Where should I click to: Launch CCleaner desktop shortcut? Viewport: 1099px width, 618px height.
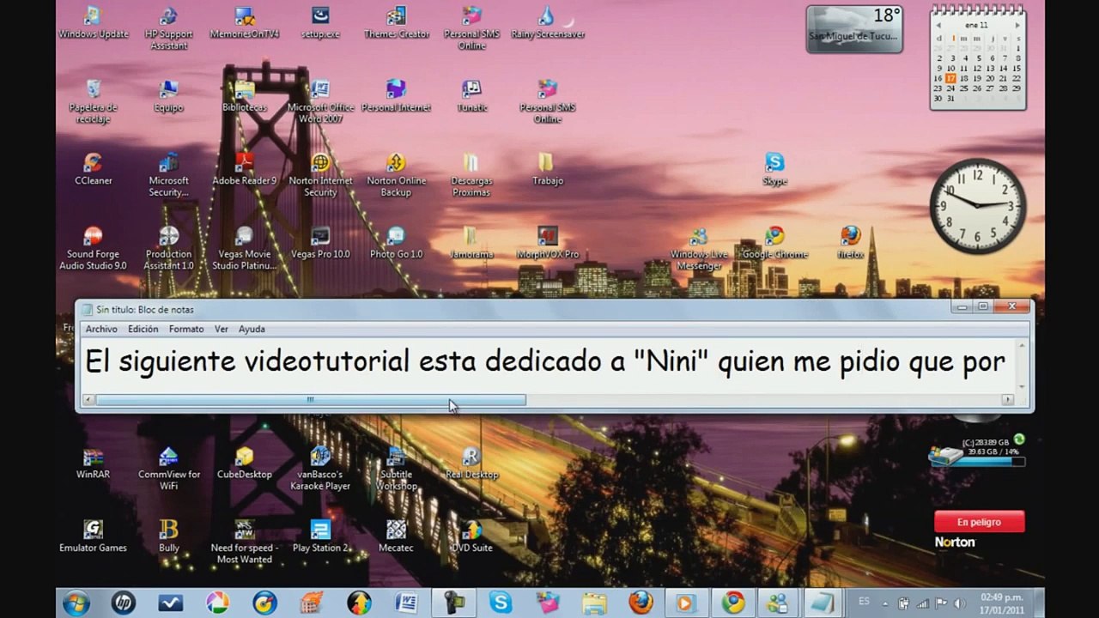click(93, 169)
